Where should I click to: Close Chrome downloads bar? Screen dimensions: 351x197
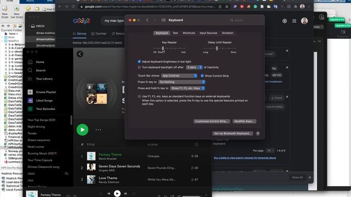(x=310, y=177)
